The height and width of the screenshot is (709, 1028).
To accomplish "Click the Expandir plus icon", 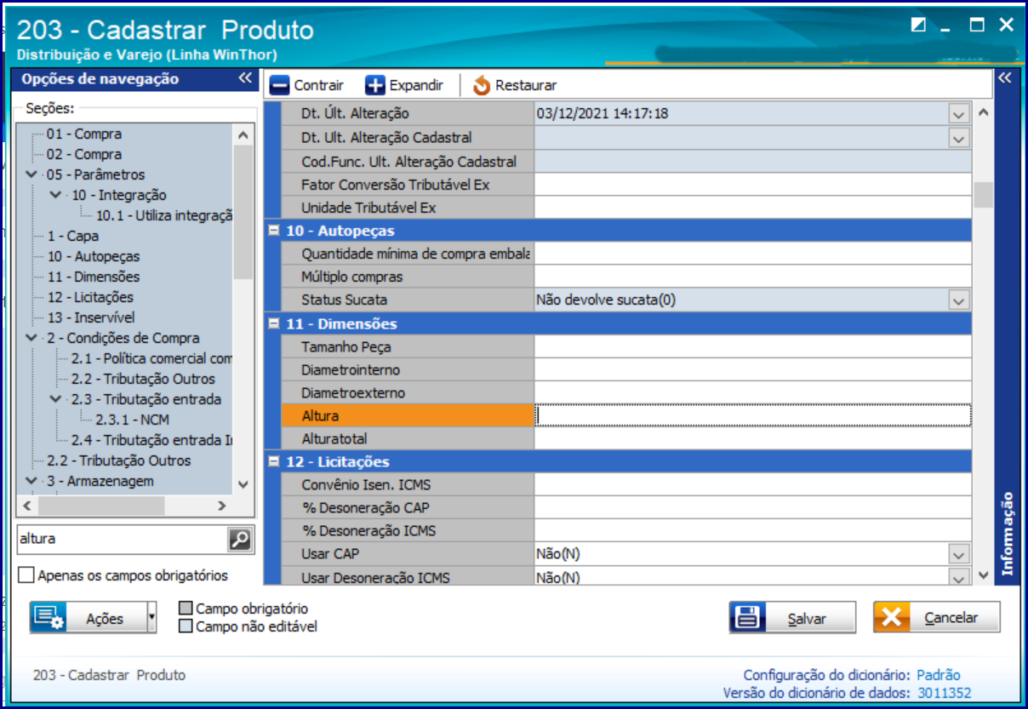I will (x=375, y=85).
